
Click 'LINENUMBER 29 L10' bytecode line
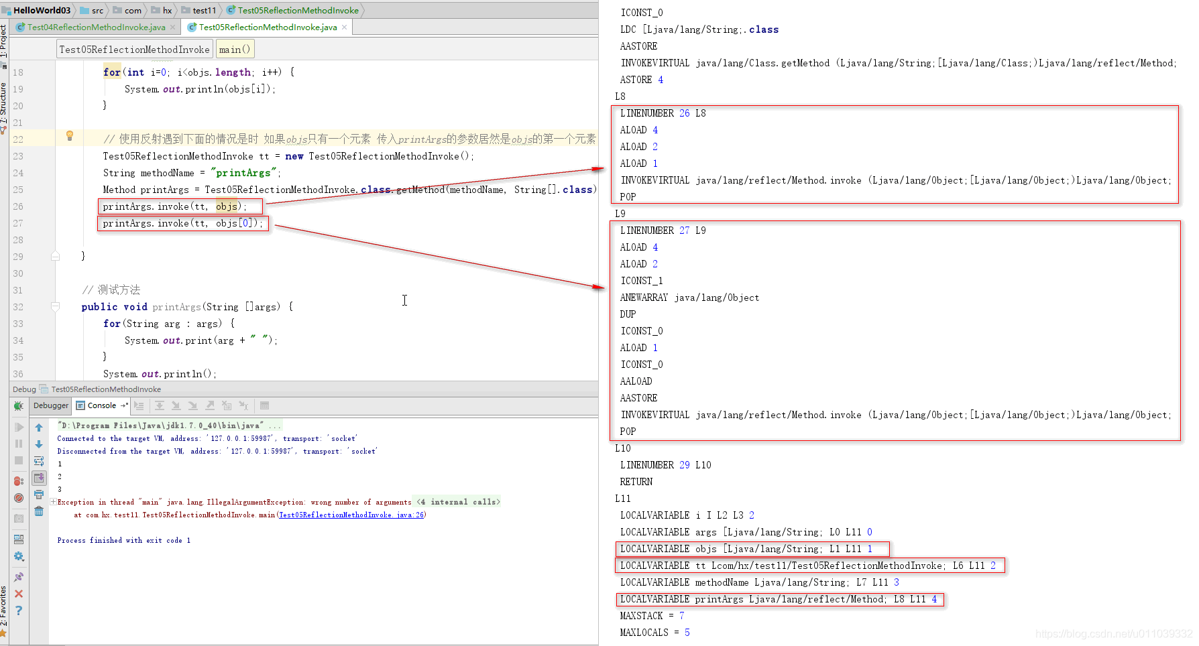click(x=665, y=465)
